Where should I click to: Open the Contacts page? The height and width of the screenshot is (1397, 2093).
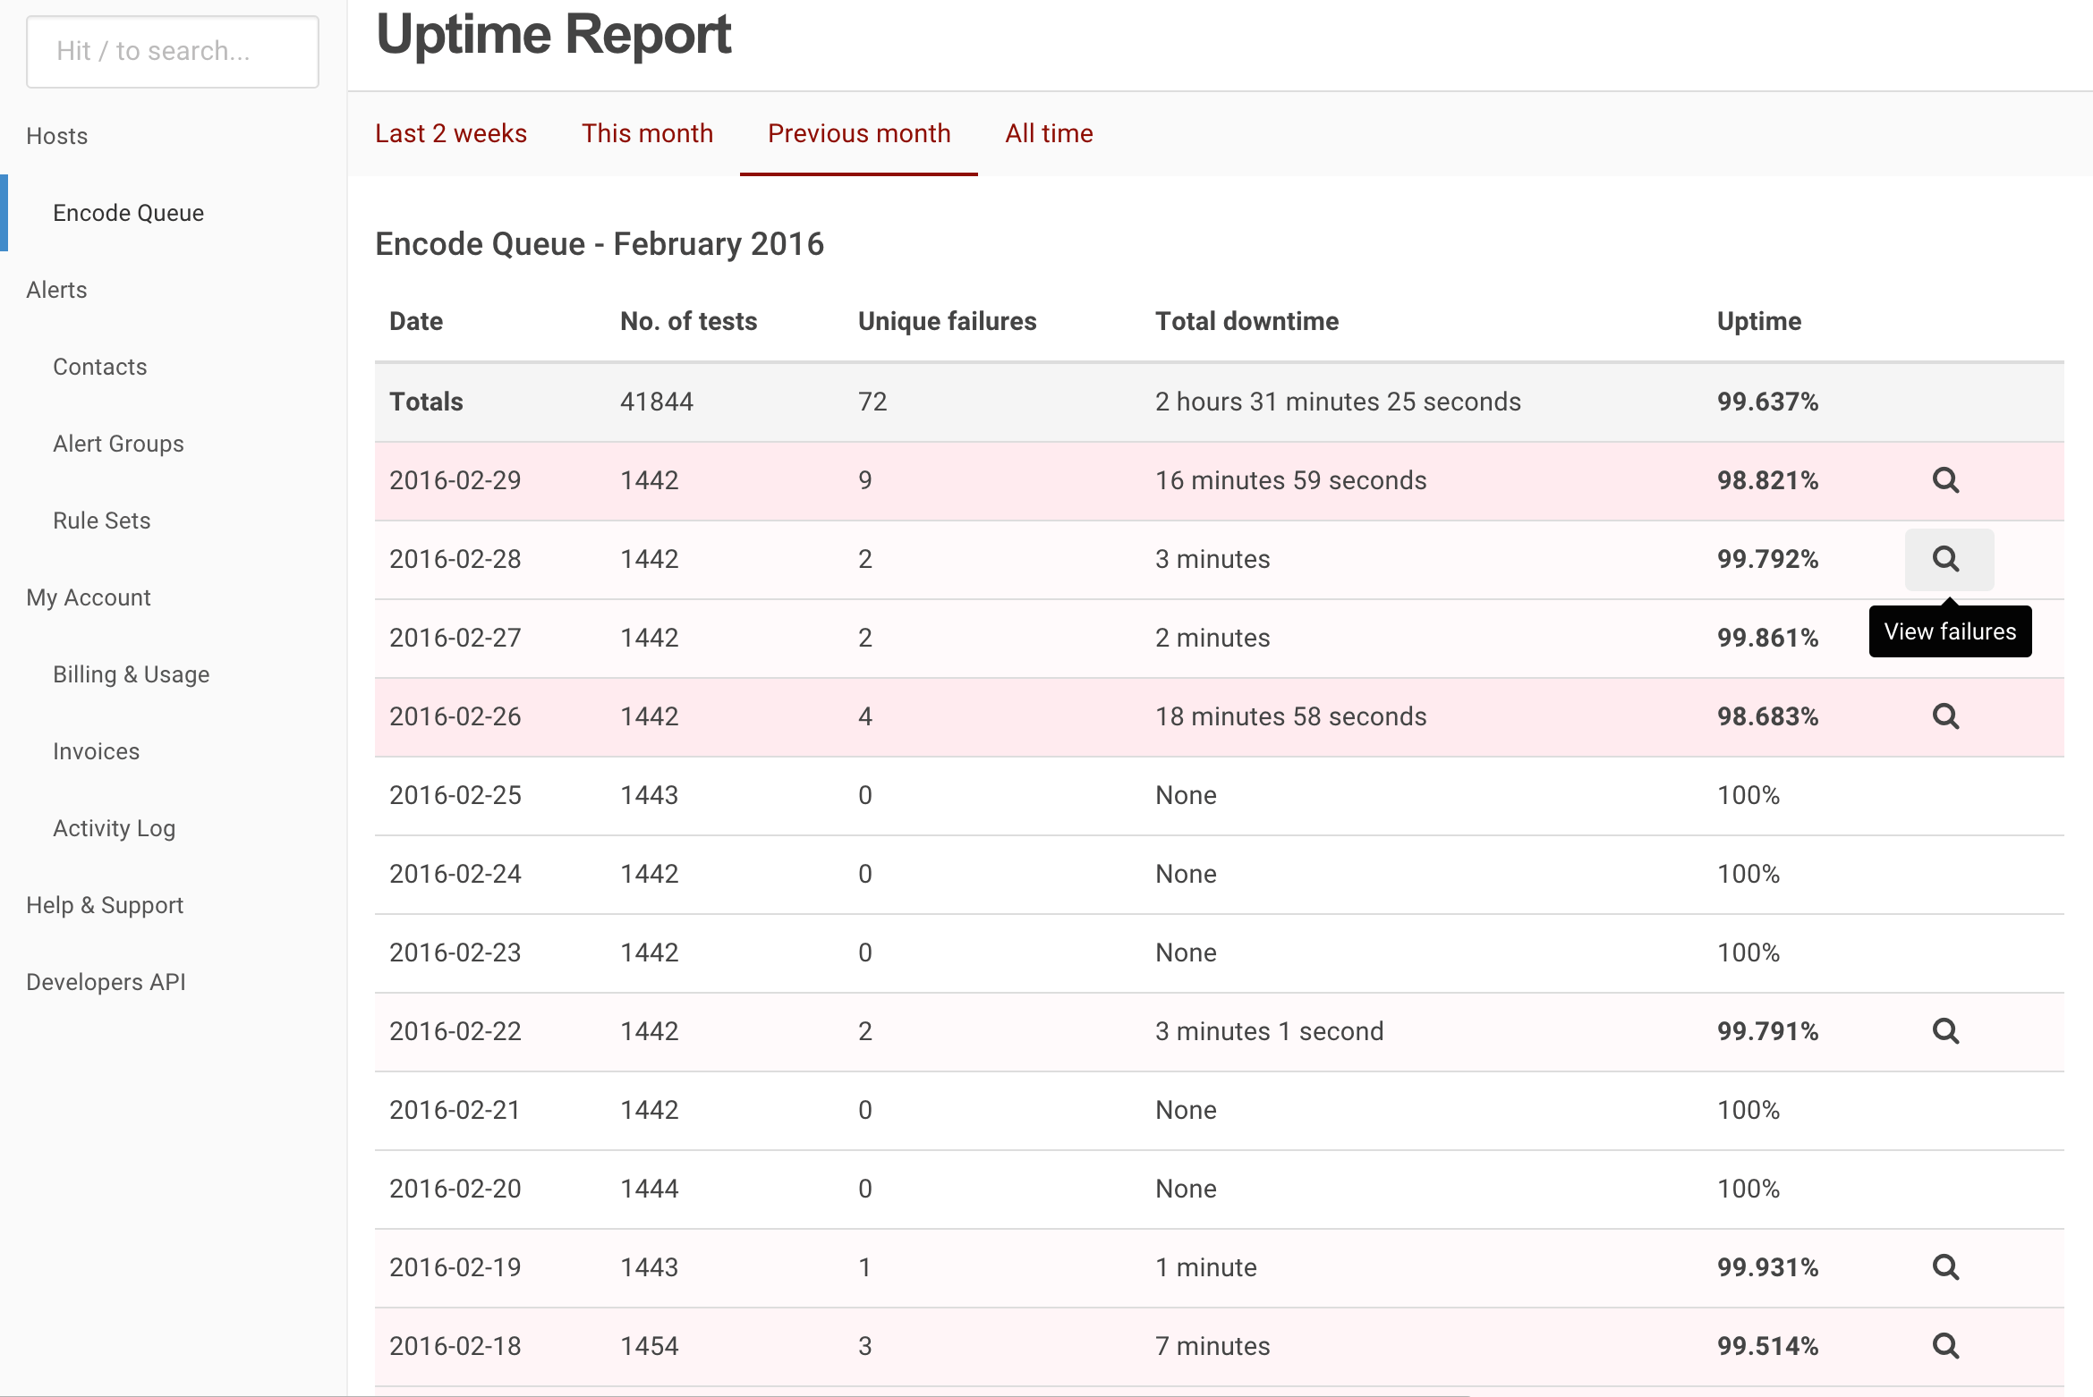(99, 367)
